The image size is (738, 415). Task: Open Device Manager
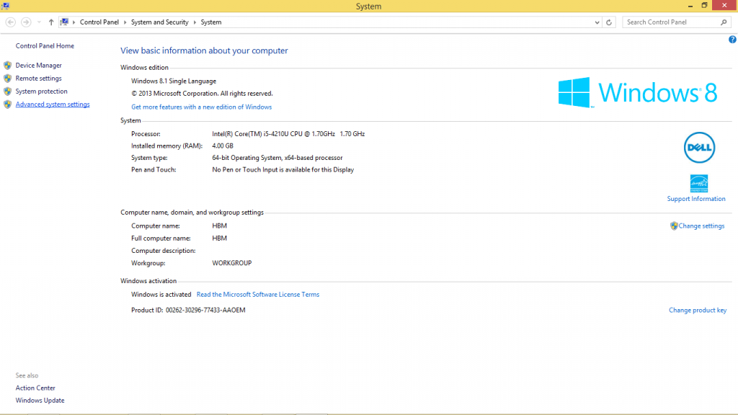[39, 66]
